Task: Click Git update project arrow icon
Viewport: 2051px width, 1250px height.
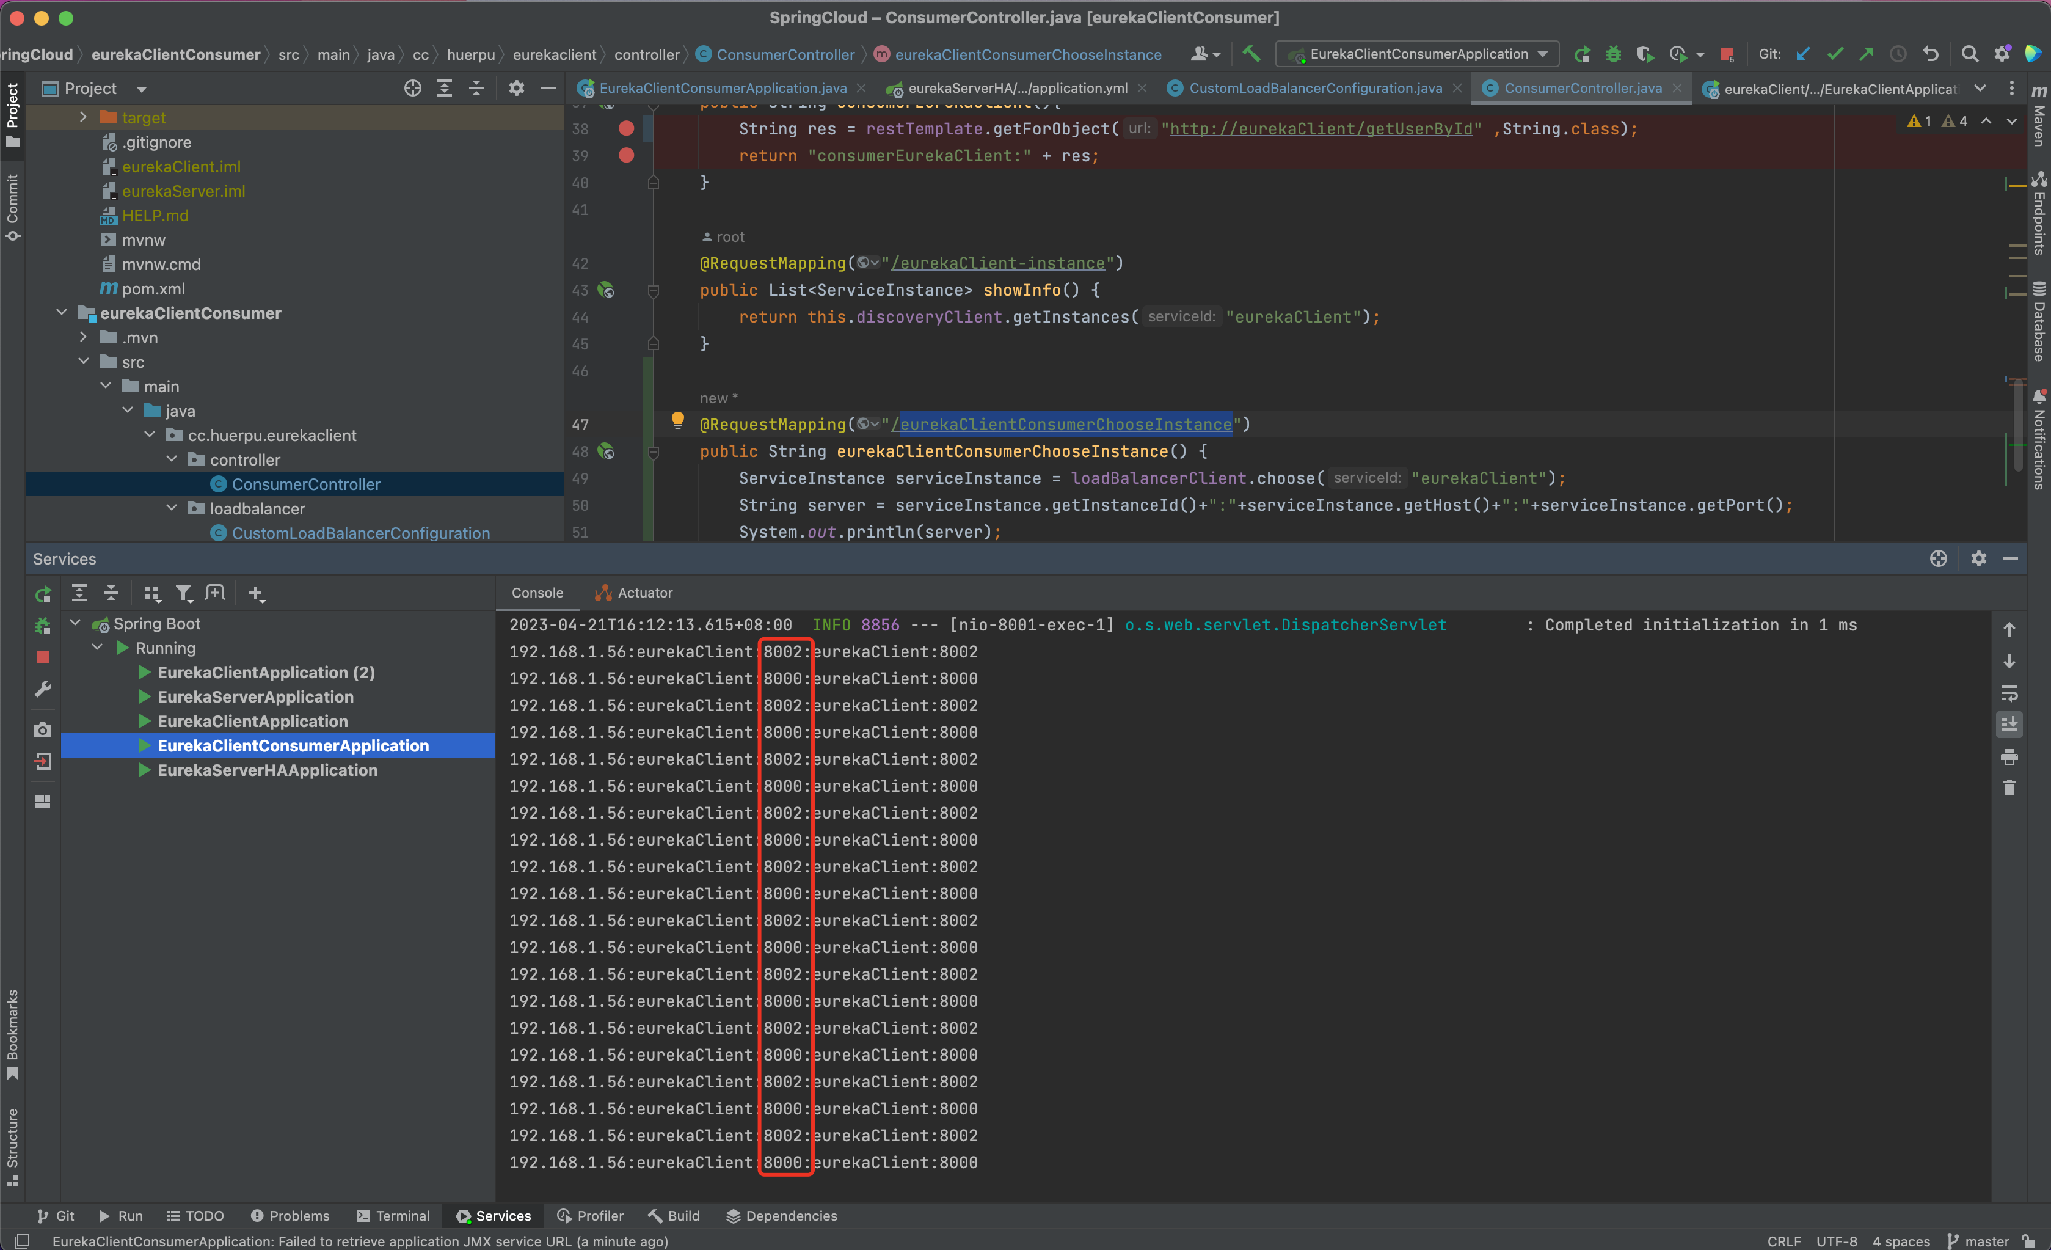Action: pos(1803,54)
